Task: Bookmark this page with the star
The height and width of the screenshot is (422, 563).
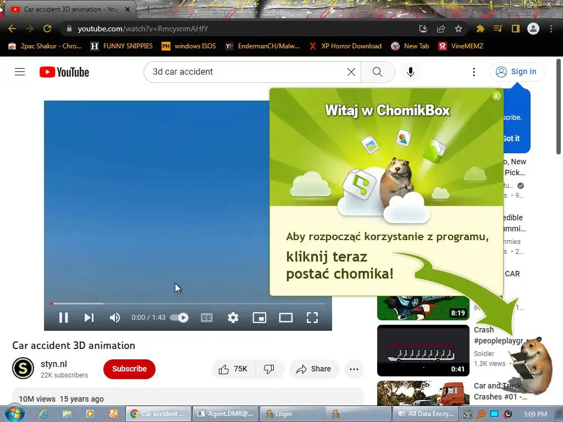Action: tap(458, 29)
